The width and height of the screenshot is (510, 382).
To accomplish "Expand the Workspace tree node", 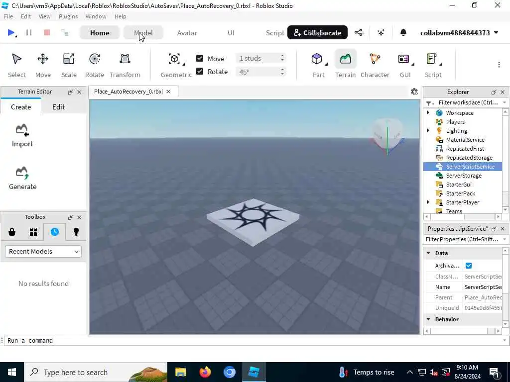I will pyautogui.click(x=428, y=113).
